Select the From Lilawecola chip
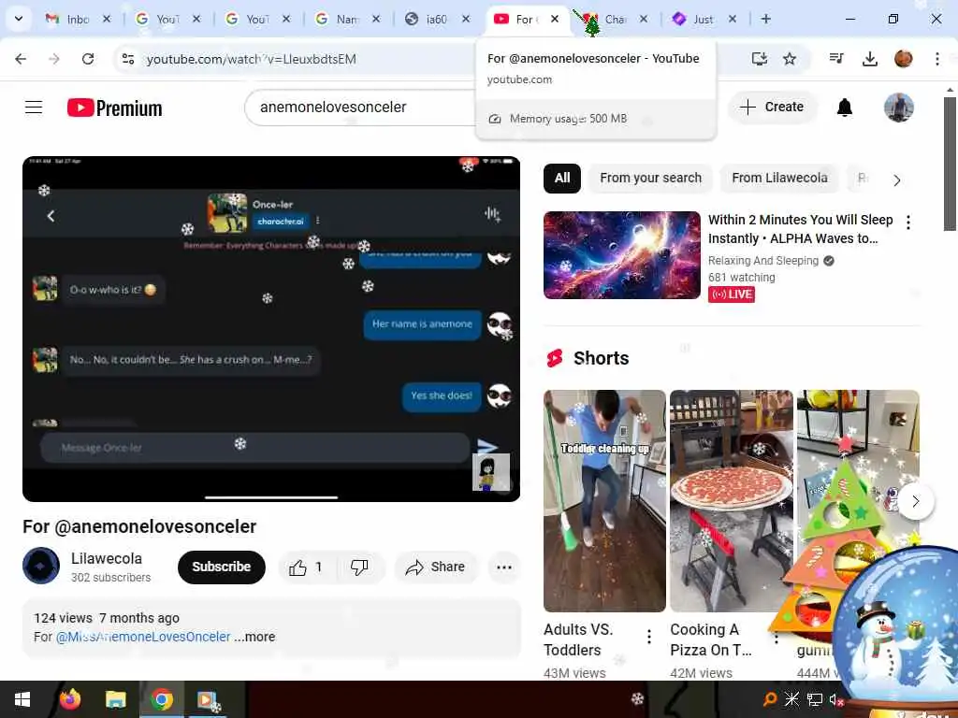The height and width of the screenshot is (718, 958). 779,179
